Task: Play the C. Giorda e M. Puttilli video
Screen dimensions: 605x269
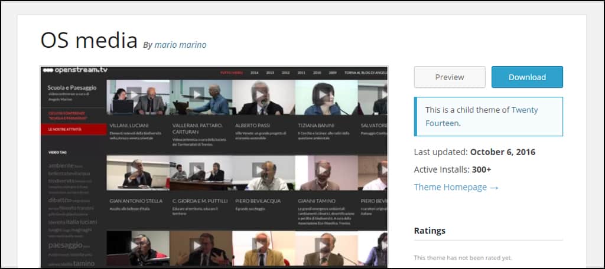Action: tap(197, 170)
